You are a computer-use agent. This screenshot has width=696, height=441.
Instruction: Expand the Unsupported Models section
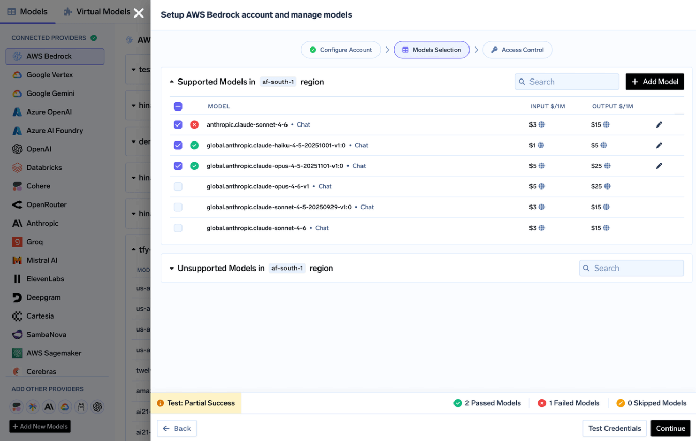172,269
